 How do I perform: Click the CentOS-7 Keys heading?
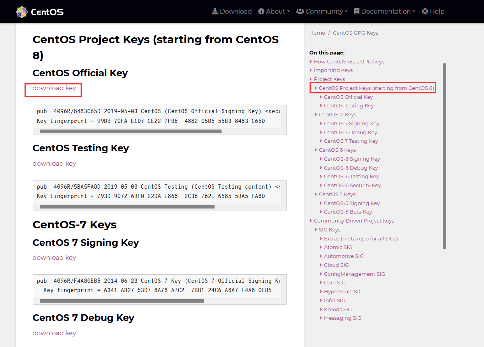(x=75, y=224)
